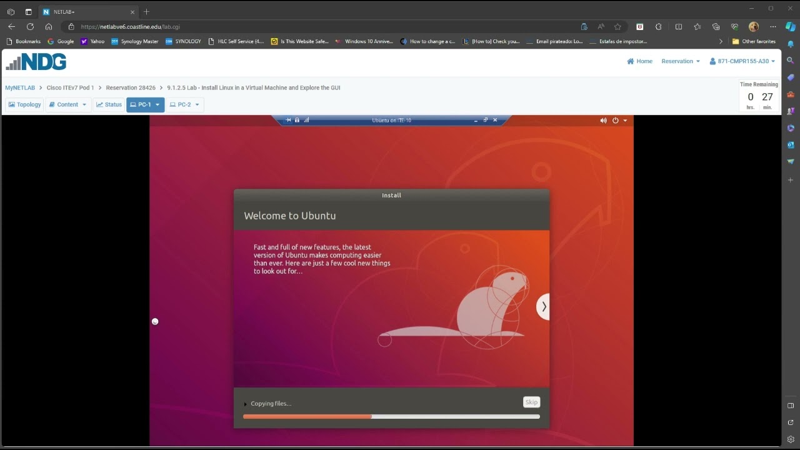Open the Yahoo bookmark

92,42
